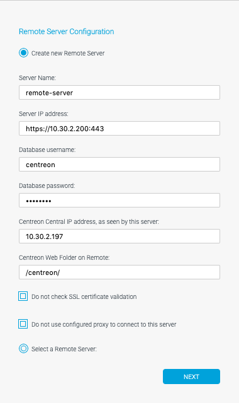Click the Database username field with centreon
Screen dimensions: 239x403
119,165
